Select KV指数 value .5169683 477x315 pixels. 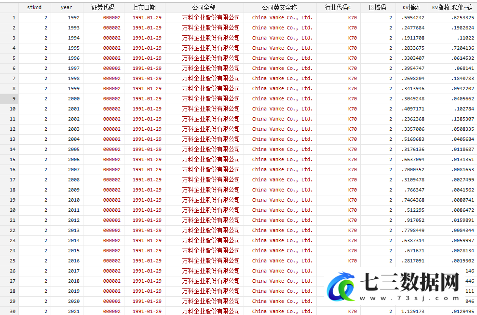(x=413, y=139)
